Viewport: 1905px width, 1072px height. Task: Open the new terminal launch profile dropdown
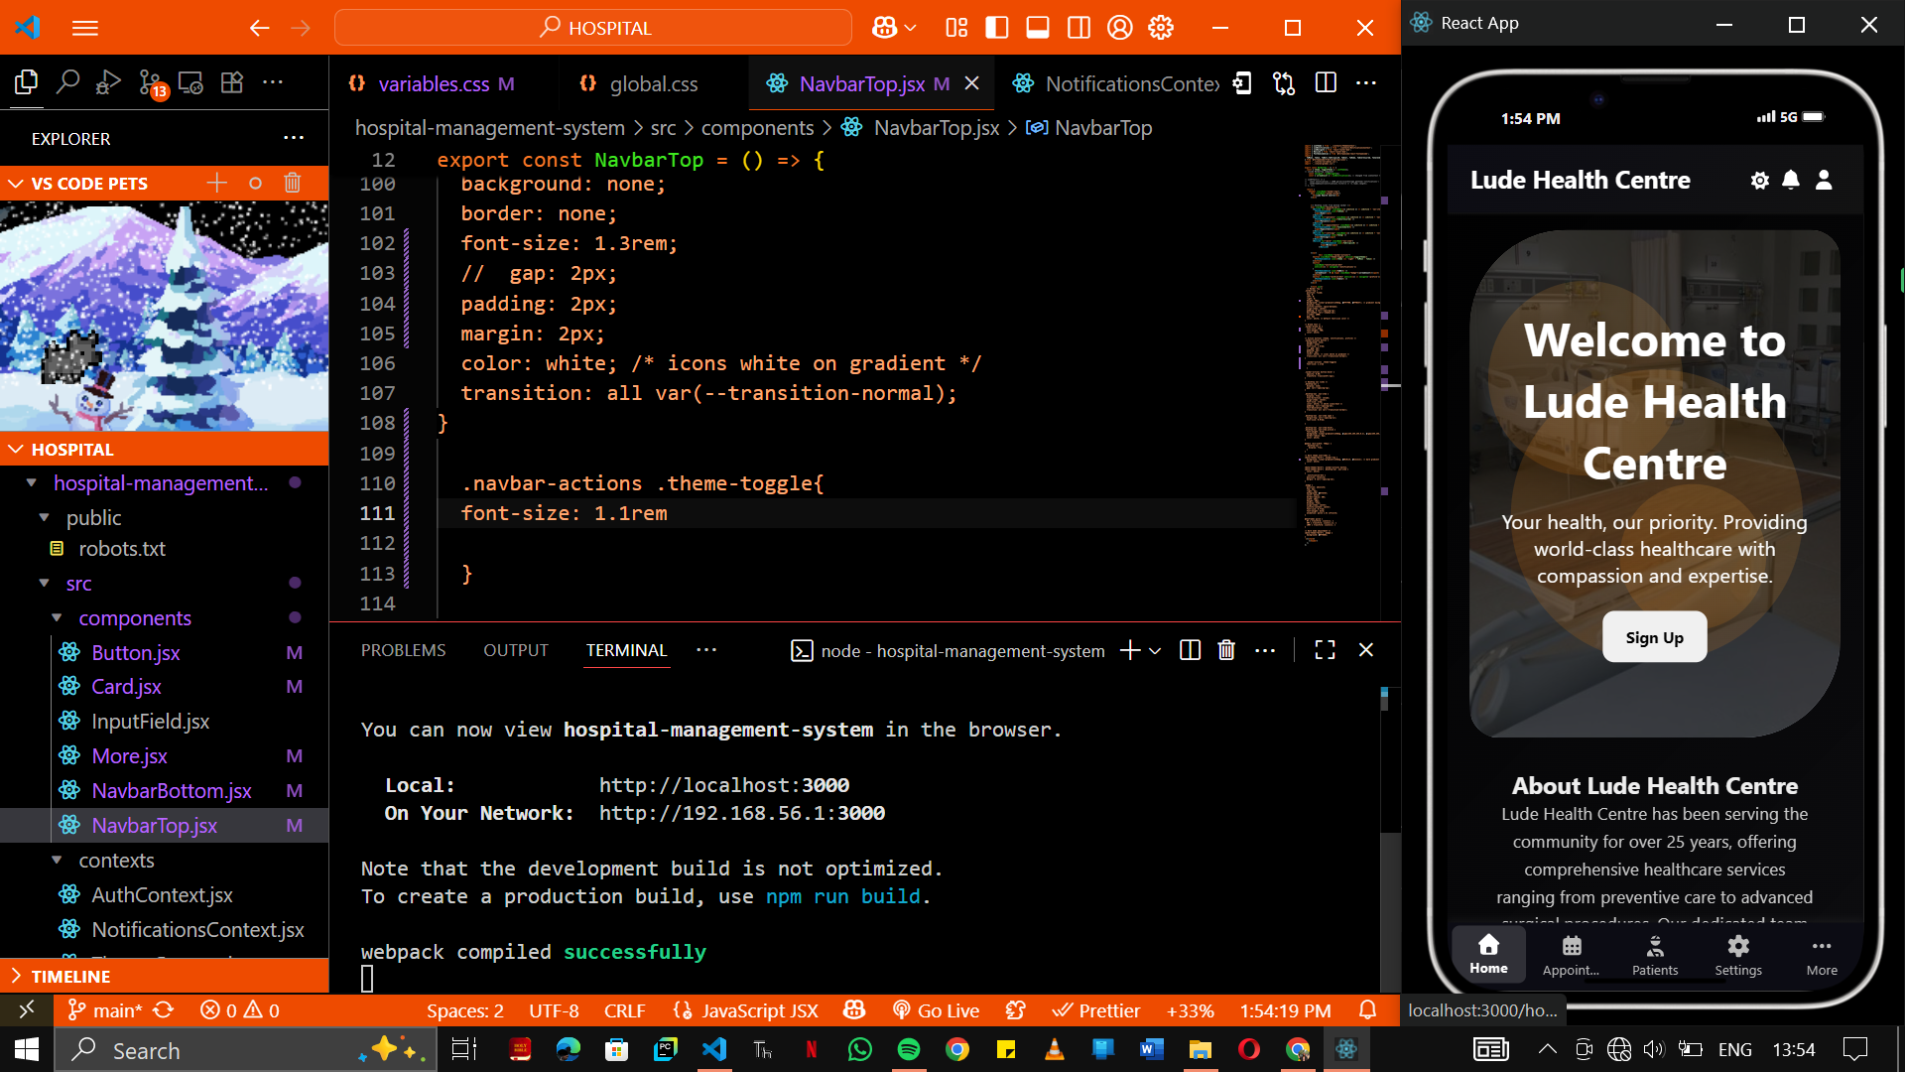click(x=1155, y=651)
